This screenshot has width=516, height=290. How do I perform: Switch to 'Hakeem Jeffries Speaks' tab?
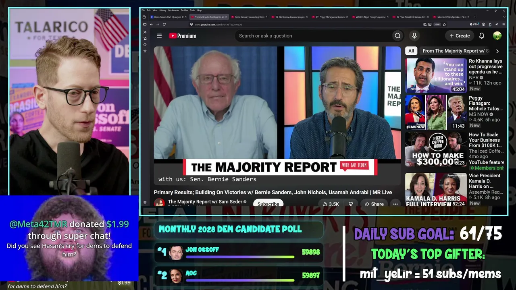(x=451, y=17)
